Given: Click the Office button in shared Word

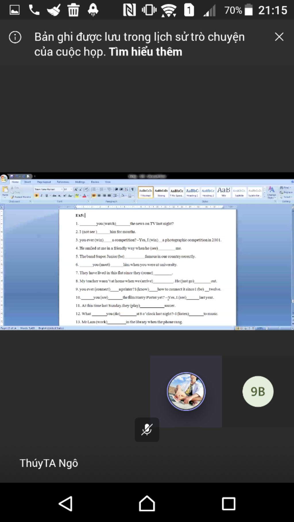Looking at the screenshot, I should tap(4, 178).
